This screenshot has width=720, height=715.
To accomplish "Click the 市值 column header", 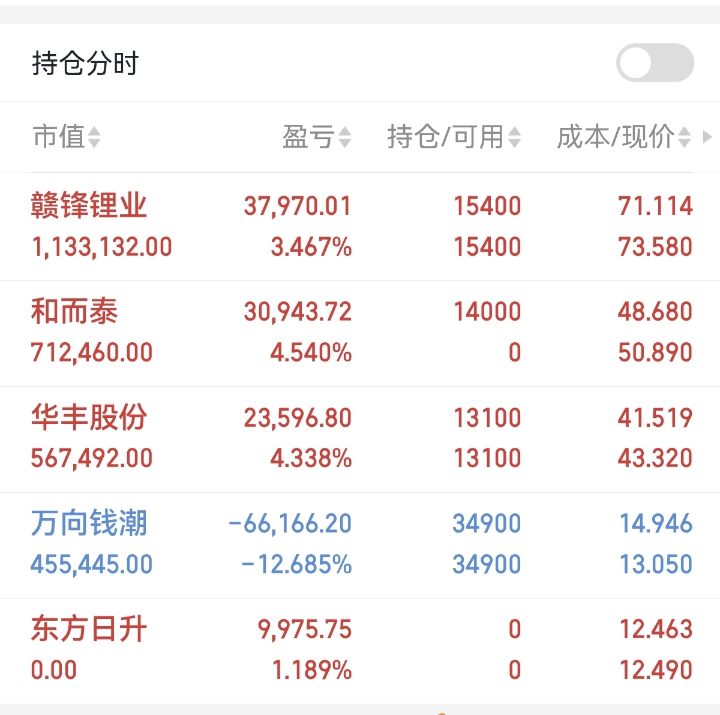I will [x=59, y=137].
